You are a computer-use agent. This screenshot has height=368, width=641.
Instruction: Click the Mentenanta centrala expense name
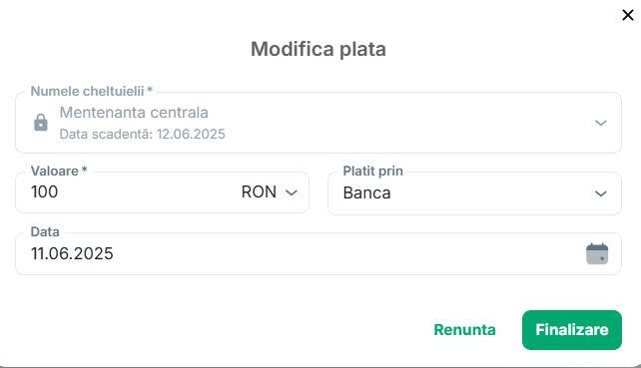pyautogui.click(x=134, y=113)
